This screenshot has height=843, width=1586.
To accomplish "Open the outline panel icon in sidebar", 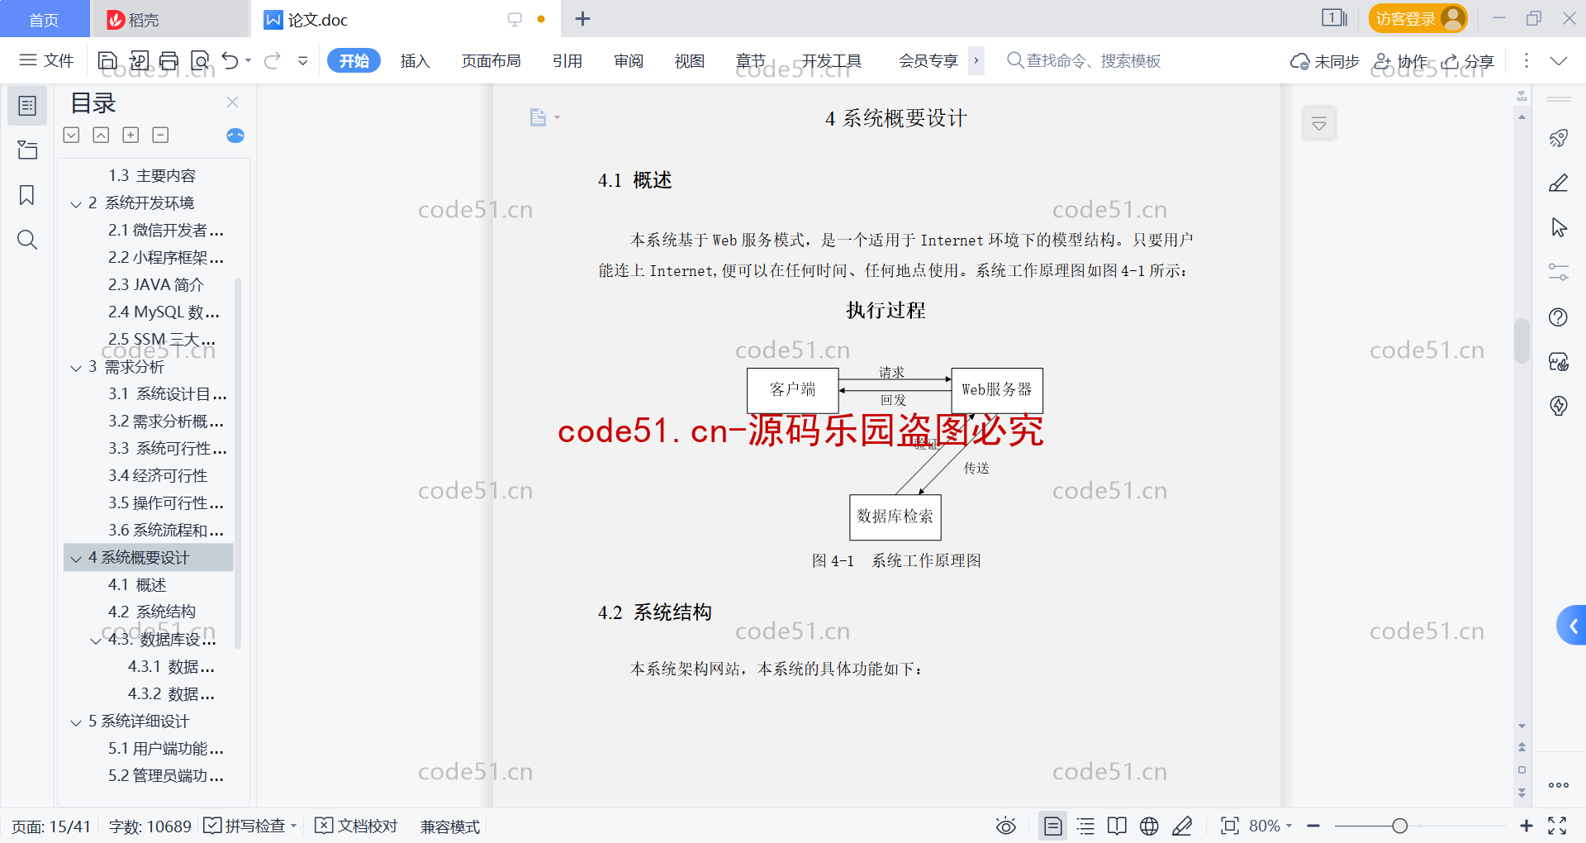I will pos(27,106).
